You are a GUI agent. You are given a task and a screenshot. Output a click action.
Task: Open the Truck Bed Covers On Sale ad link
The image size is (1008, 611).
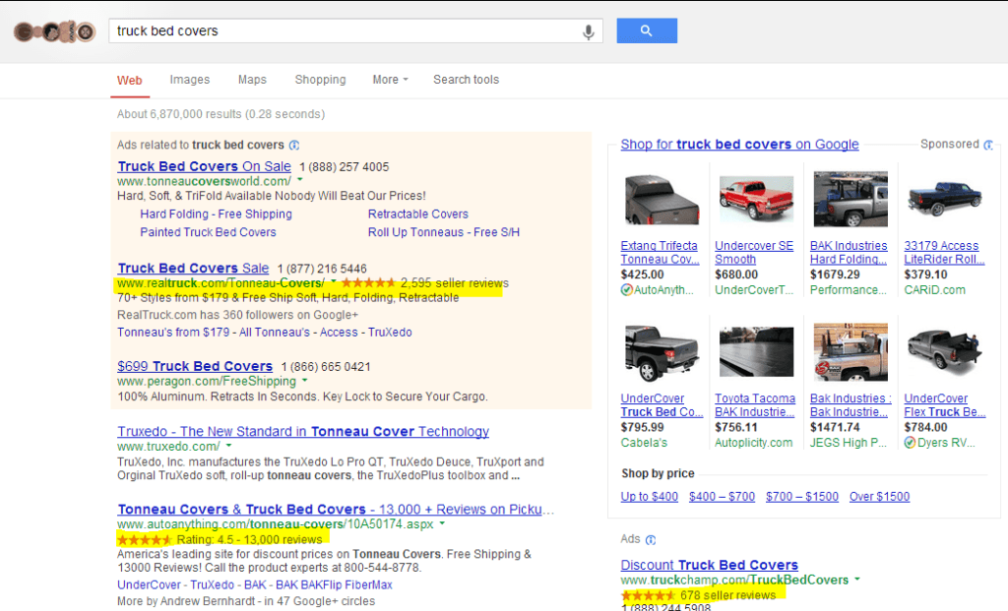click(x=203, y=166)
